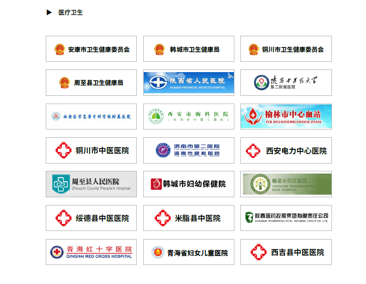The image size is (366, 284).
Task: Click green shield logo of 陕西医药控股集团
Action: pyautogui.click(x=249, y=217)
